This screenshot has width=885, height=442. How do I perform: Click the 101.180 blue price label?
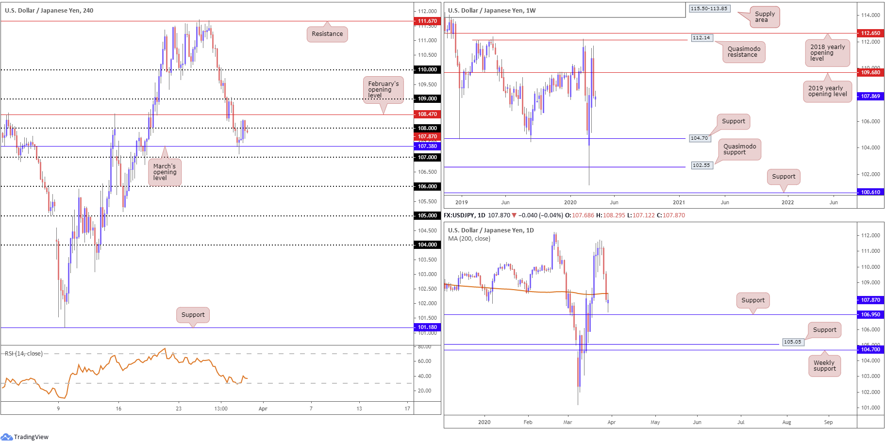[x=427, y=327]
